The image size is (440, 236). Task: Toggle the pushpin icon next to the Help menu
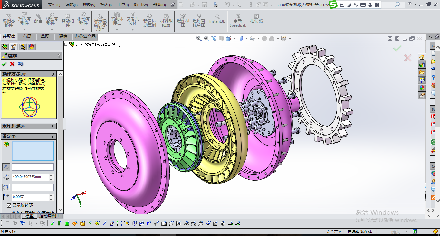click(173, 5)
